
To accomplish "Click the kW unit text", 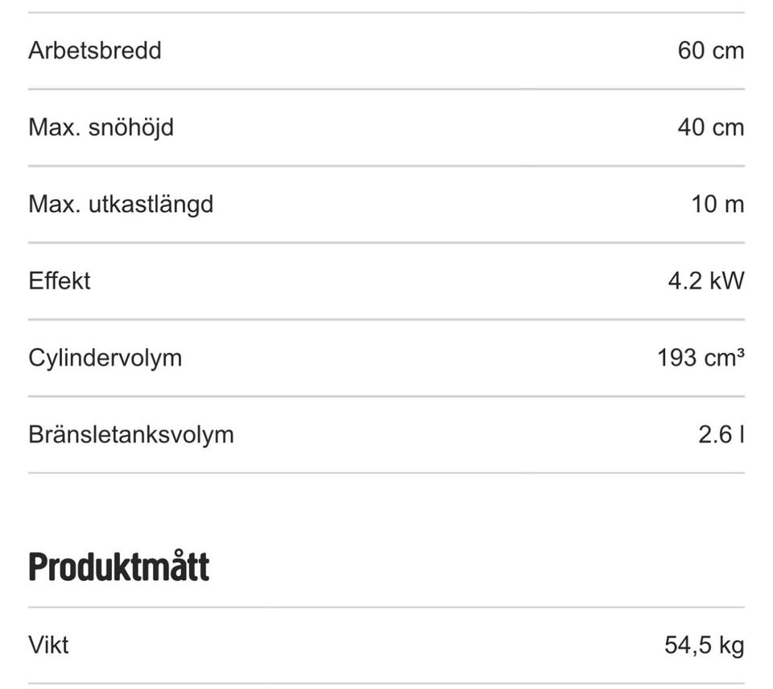I will [725, 281].
